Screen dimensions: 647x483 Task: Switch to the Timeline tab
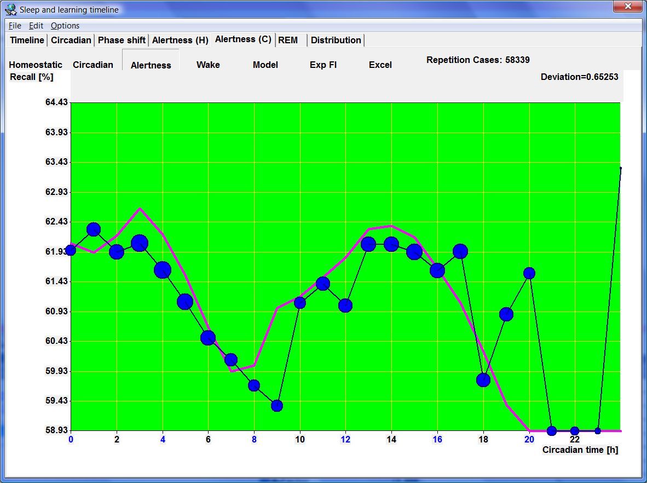click(27, 40)
